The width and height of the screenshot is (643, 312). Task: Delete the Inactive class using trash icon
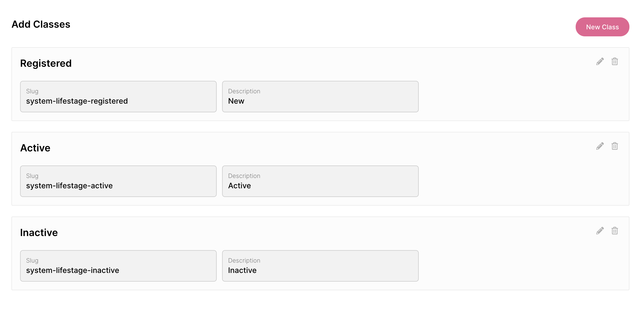point(615,231)
